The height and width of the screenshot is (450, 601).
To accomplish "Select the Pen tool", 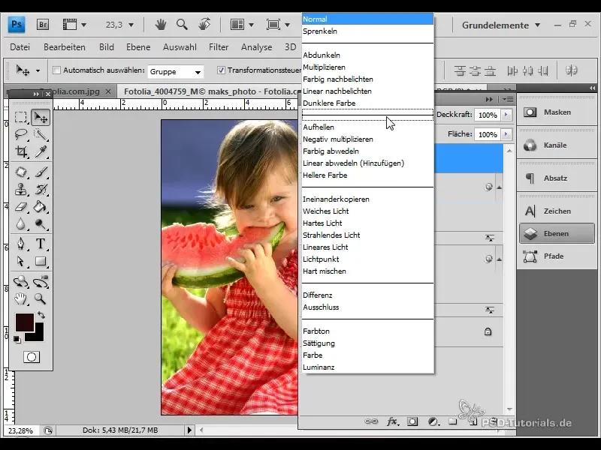I will click(21, 244).
